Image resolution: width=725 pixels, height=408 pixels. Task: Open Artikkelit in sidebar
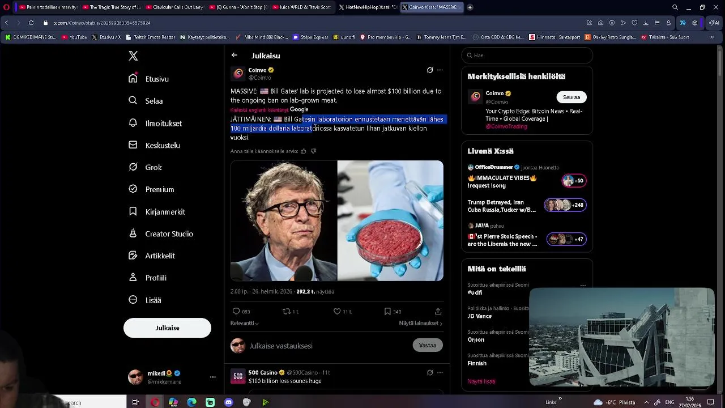tap(152, 256)
